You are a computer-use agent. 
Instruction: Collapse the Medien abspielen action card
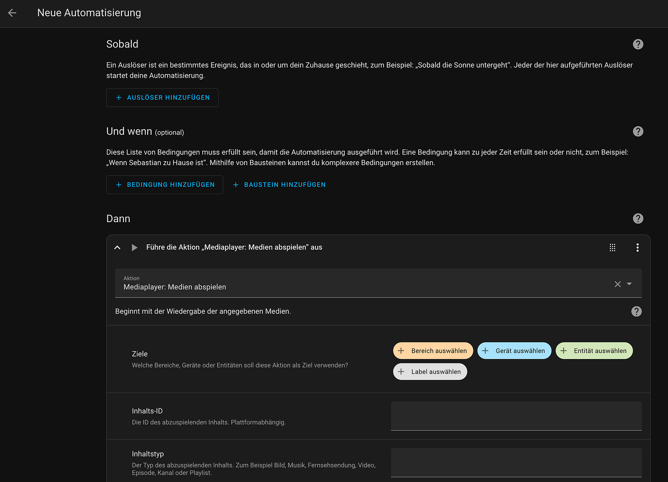pyautogui.click(x=117, y=248)
